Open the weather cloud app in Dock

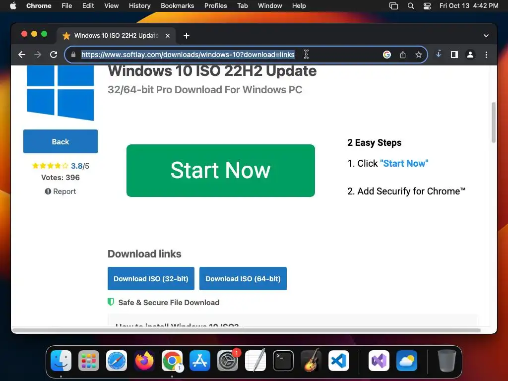click(x=407, y=361)
